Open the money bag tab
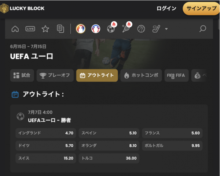The width and height of the screenshot is (220, 176). click(x=199, y=75)
